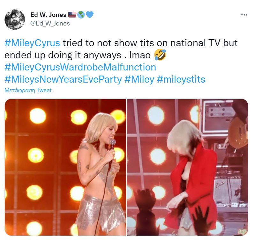The image size is (255, 242).
Task: Click the US flag emoji beside the name
Action: point(72,15)
